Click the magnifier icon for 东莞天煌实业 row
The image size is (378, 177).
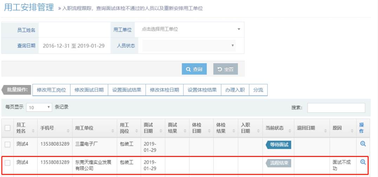[x=363, y=162]
